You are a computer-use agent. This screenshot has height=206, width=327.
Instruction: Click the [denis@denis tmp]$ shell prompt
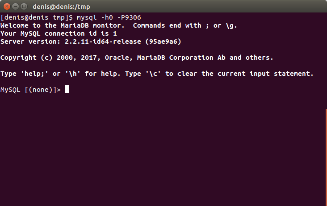37,17
